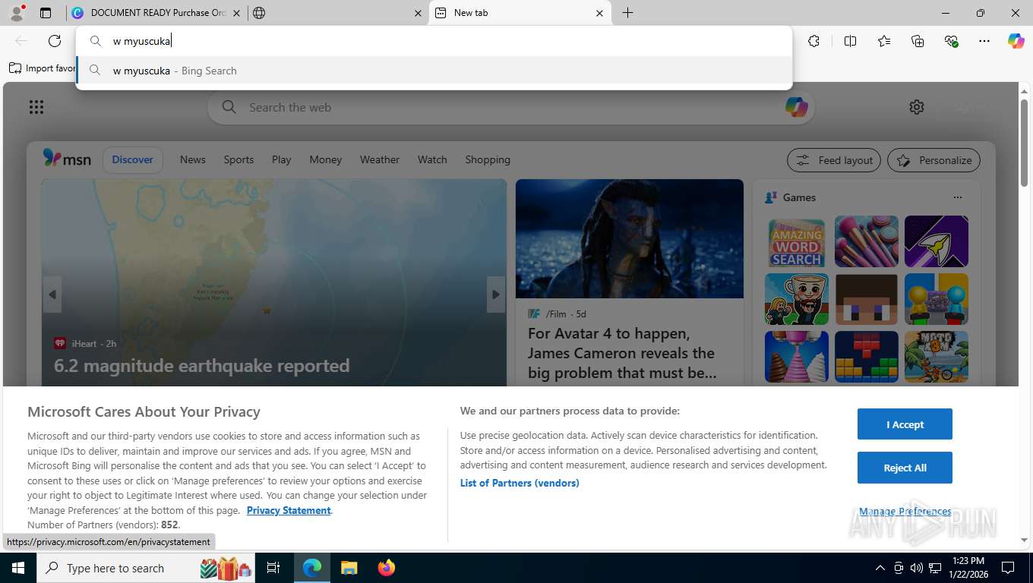
Task: Show next news slide arrow
Action: [496, 295]
